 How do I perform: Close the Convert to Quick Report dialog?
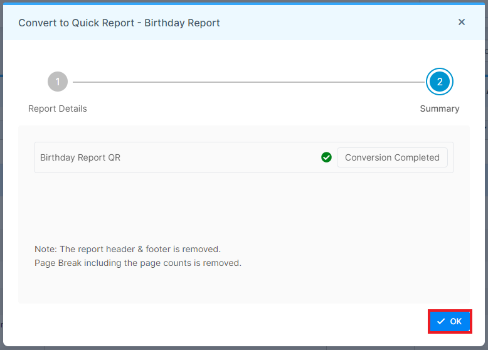[462, 22]
